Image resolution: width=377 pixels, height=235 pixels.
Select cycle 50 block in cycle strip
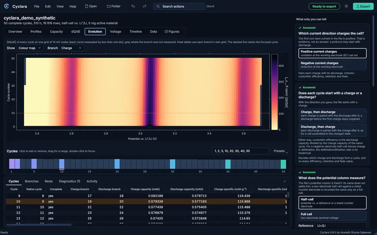(283, 164)
